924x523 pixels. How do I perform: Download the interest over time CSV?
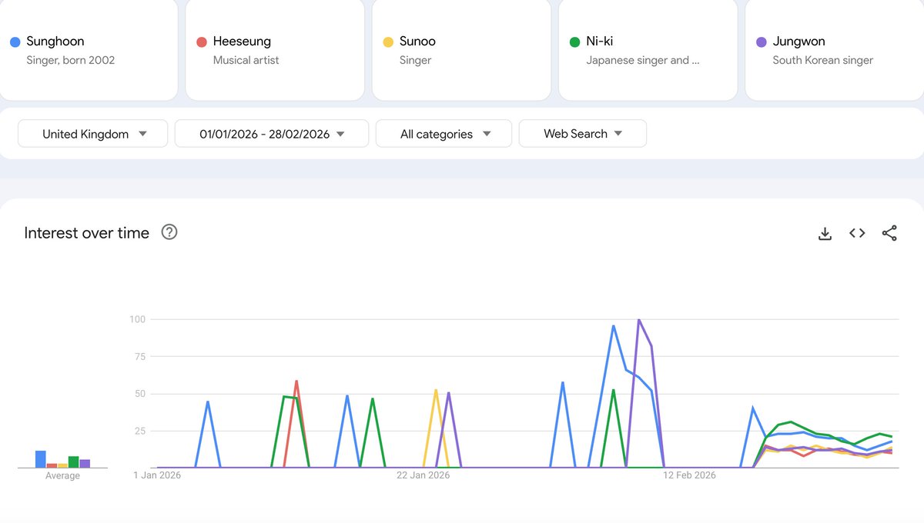[x=825, y=233]
